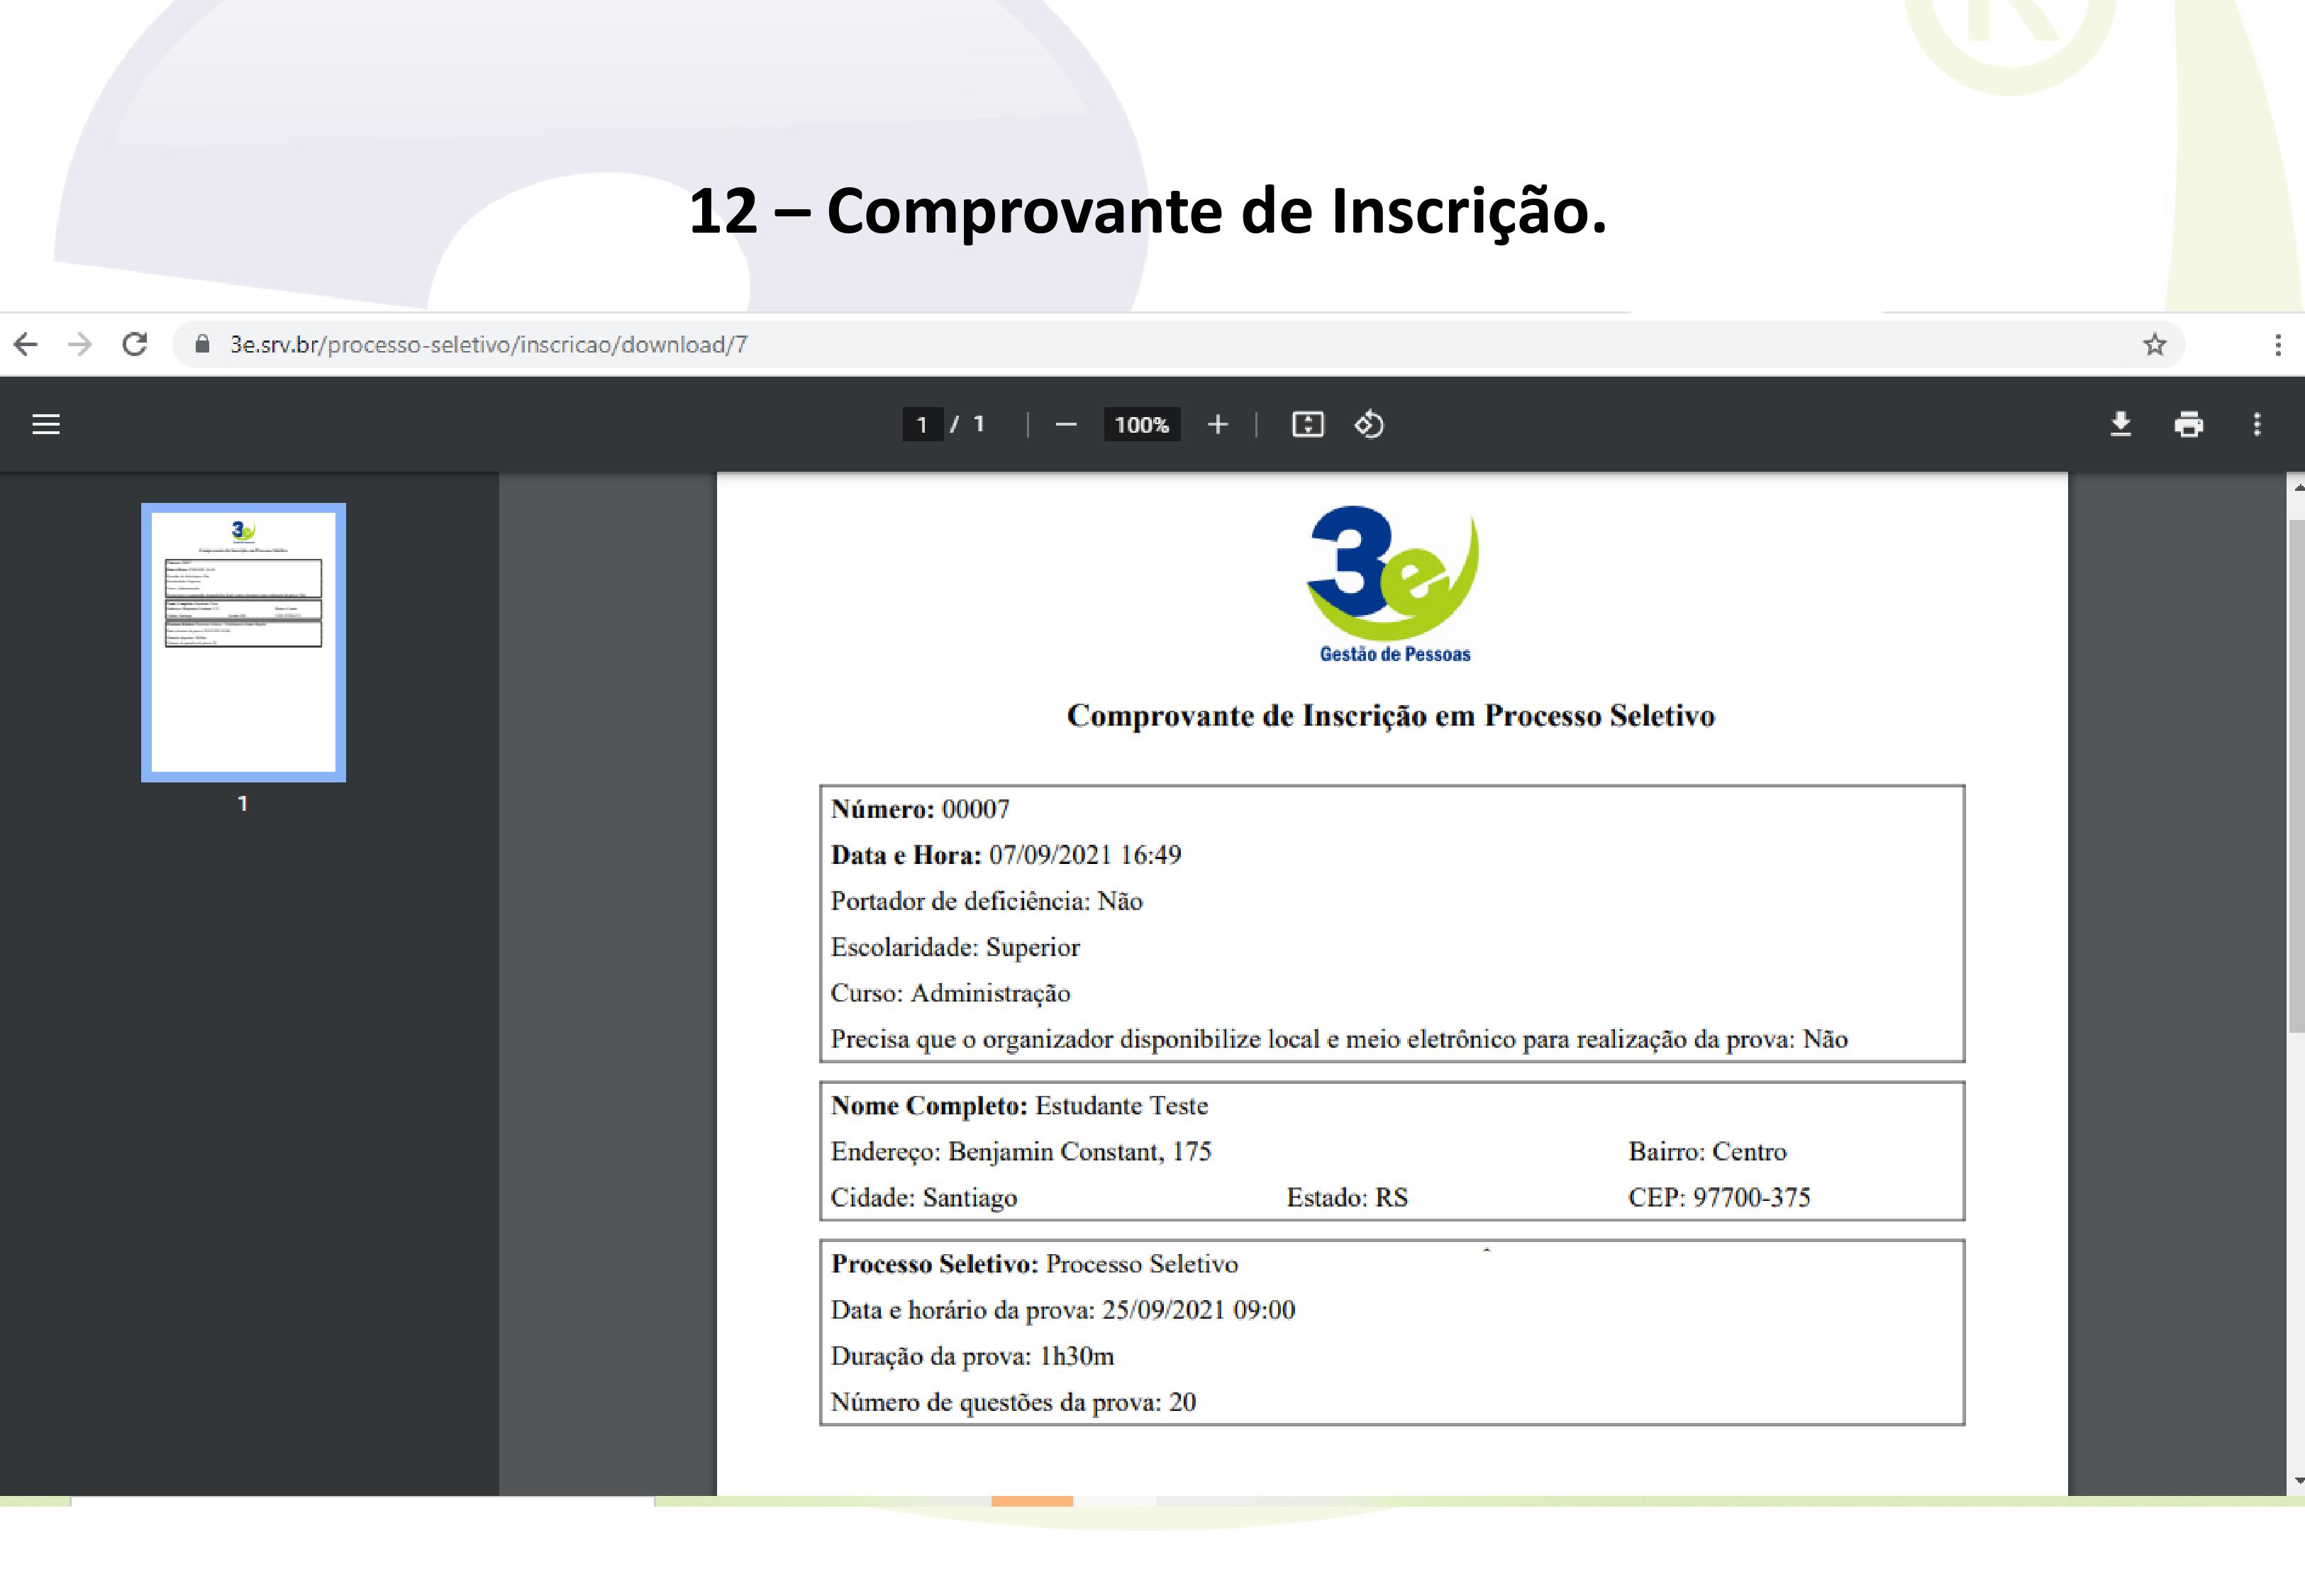The image size is (2305, 1596).
Task: Edit current page number field
Action: coord(923,425)
